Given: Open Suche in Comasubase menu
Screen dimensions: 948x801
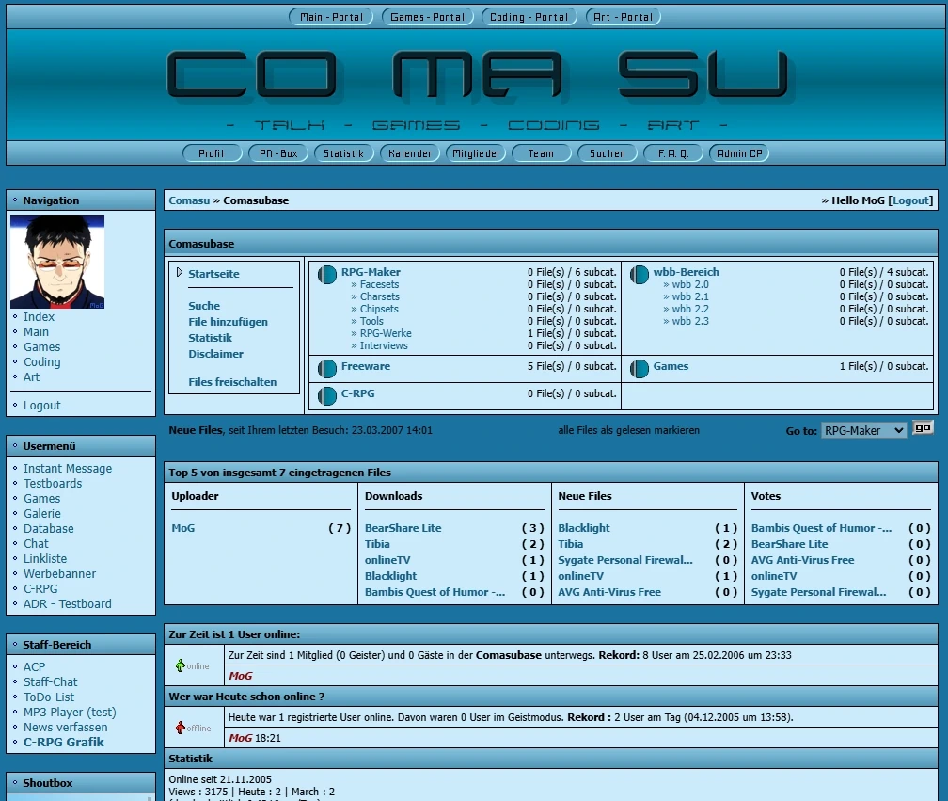Looking at the screenshot, I should pos(204,306).
